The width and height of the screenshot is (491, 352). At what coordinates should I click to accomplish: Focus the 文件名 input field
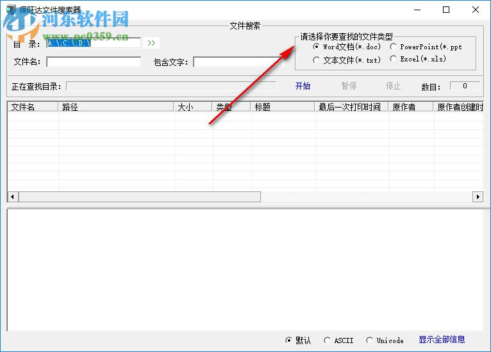pos(94,62)
